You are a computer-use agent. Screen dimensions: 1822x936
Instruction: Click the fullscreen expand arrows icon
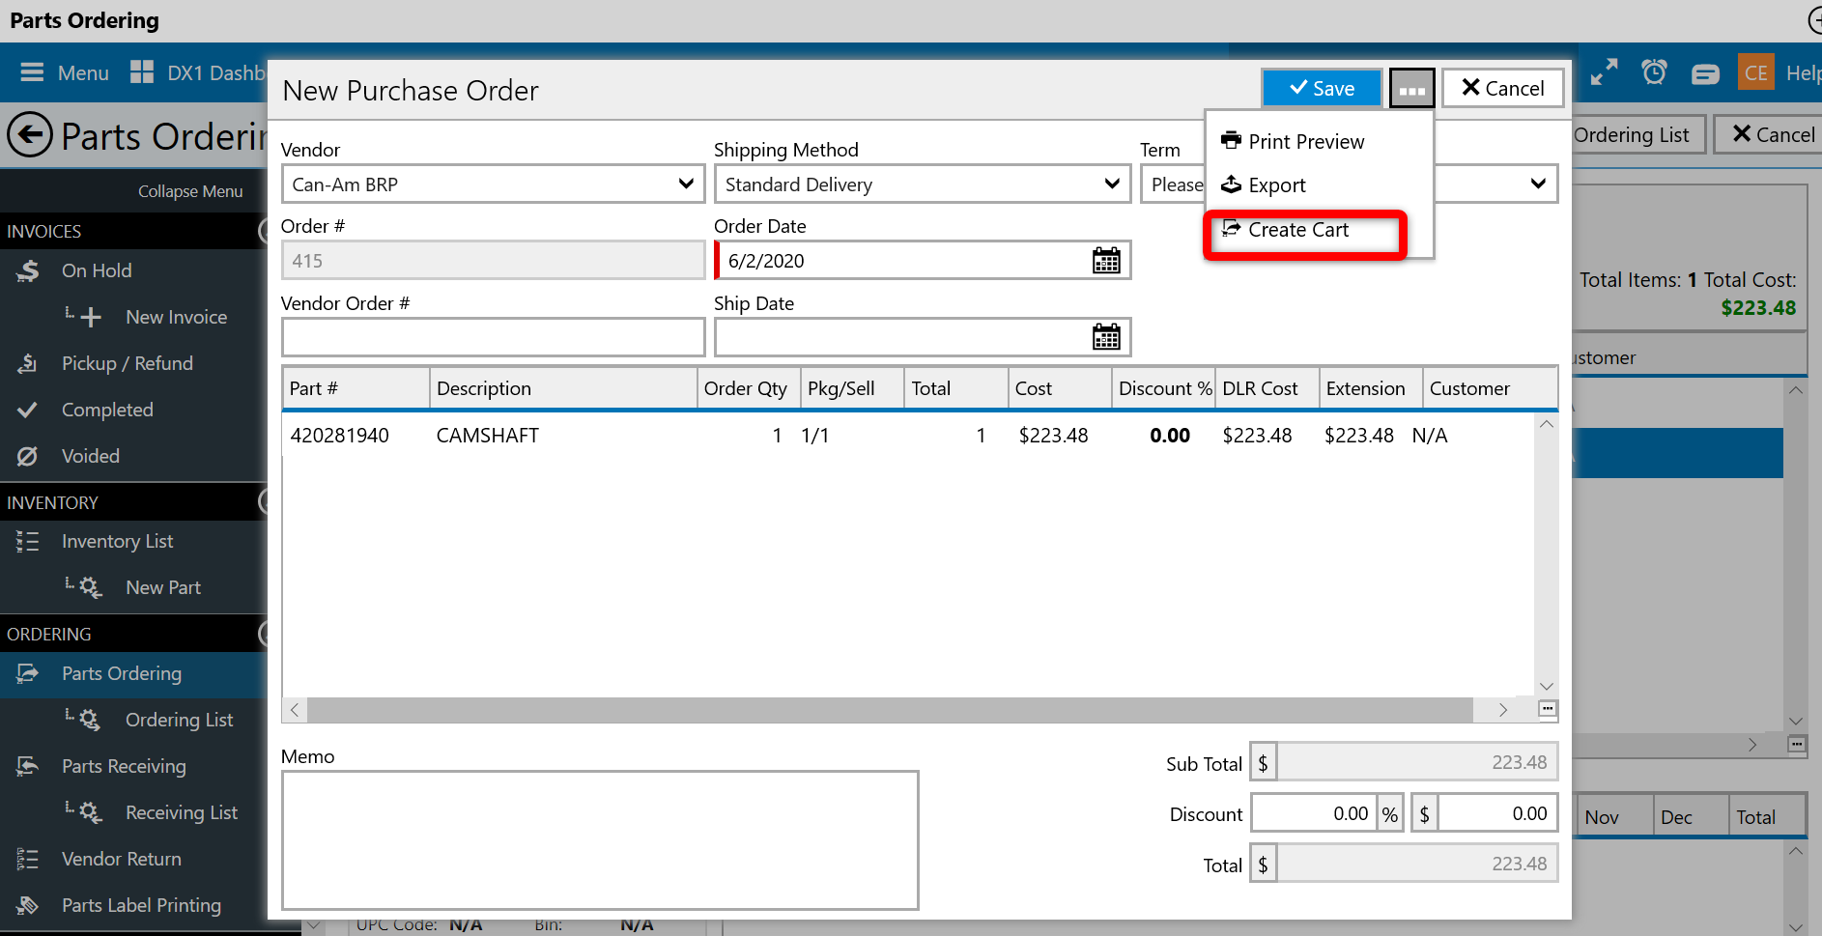click(1605, 72)
